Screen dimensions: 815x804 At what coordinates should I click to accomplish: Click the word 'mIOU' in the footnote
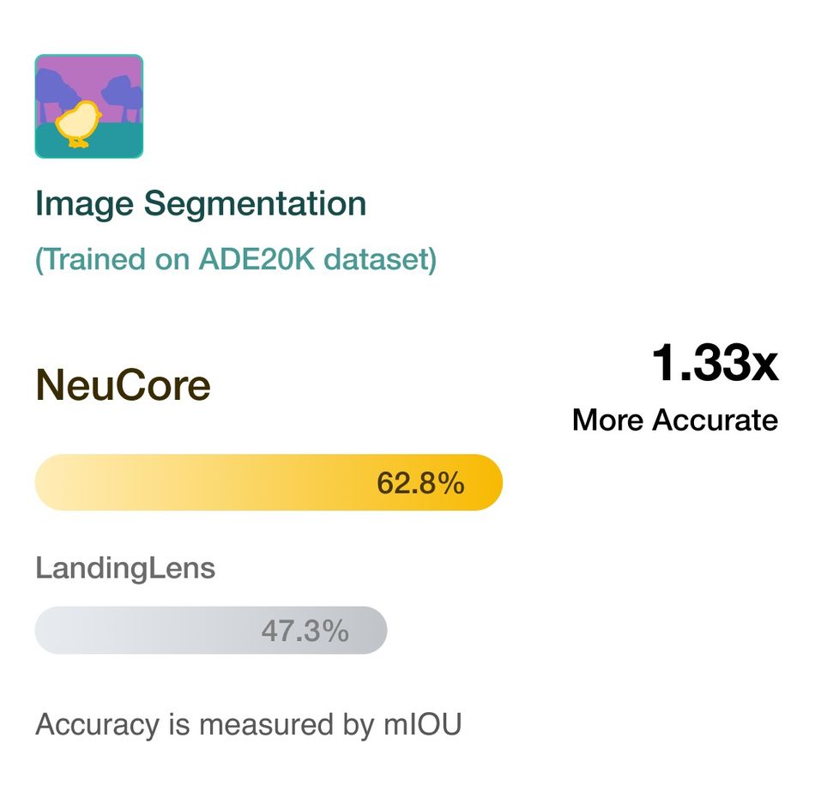[423, 724]
